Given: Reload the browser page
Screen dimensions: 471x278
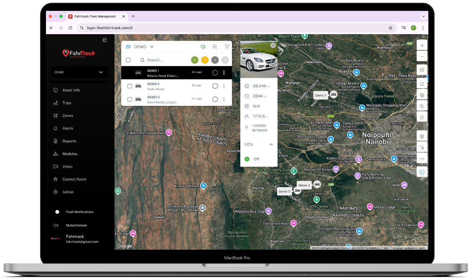Looking at the screenshot, I should [x=70, y=28].
